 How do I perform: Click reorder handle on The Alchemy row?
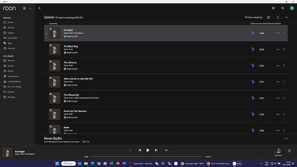(284, 66)
